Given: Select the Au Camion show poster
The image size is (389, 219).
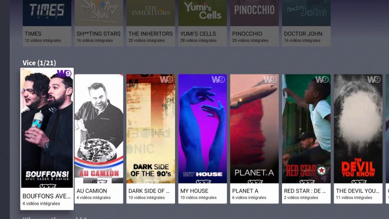Looking at the screenshot, I should coord(99,128).
